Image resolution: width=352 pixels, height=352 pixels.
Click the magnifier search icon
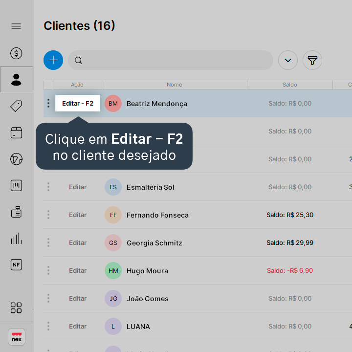[x=78, y=61]
